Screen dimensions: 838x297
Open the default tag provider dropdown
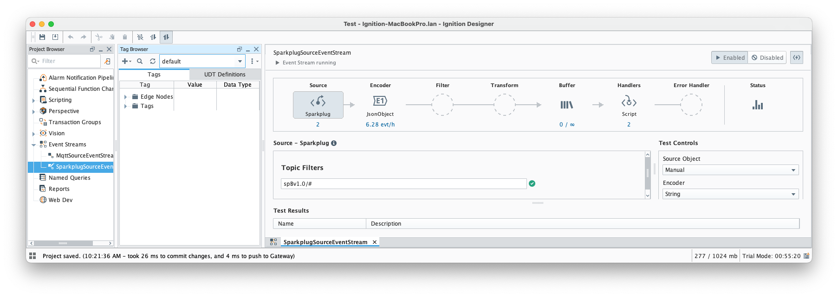point(202,61)
